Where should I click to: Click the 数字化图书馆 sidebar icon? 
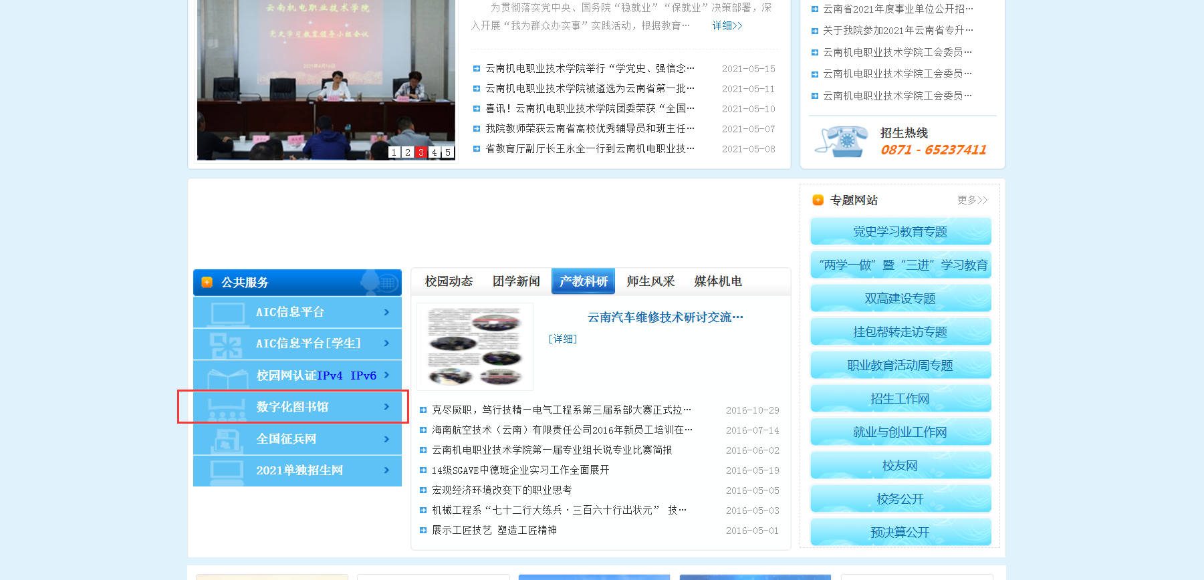pyautogui.click(x=227, y=408)
